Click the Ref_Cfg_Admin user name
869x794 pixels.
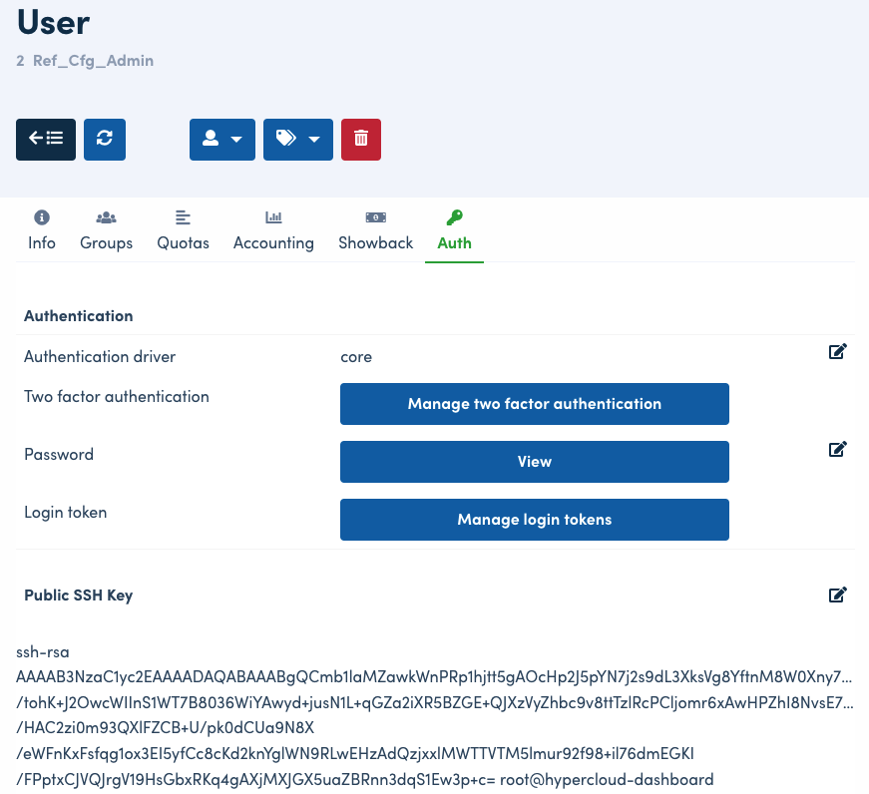(x=93, y=61)
